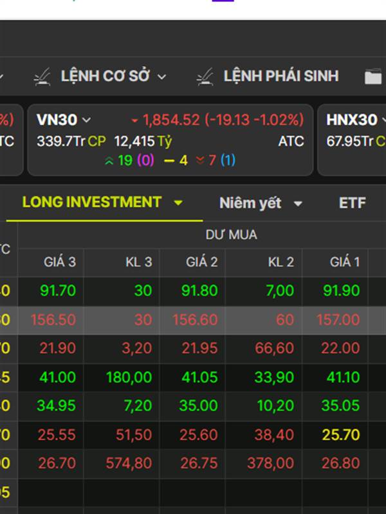Click the 12,415 Tỷ trading value
Screen dimensions: 386x514
coord(143,141)
